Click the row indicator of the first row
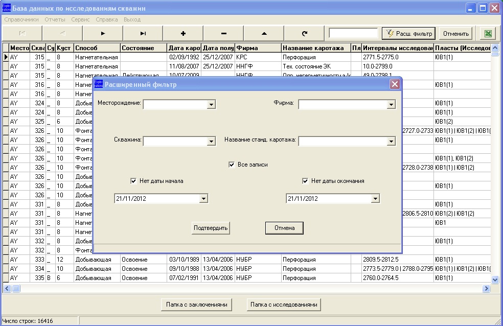 tap(6, 57)
